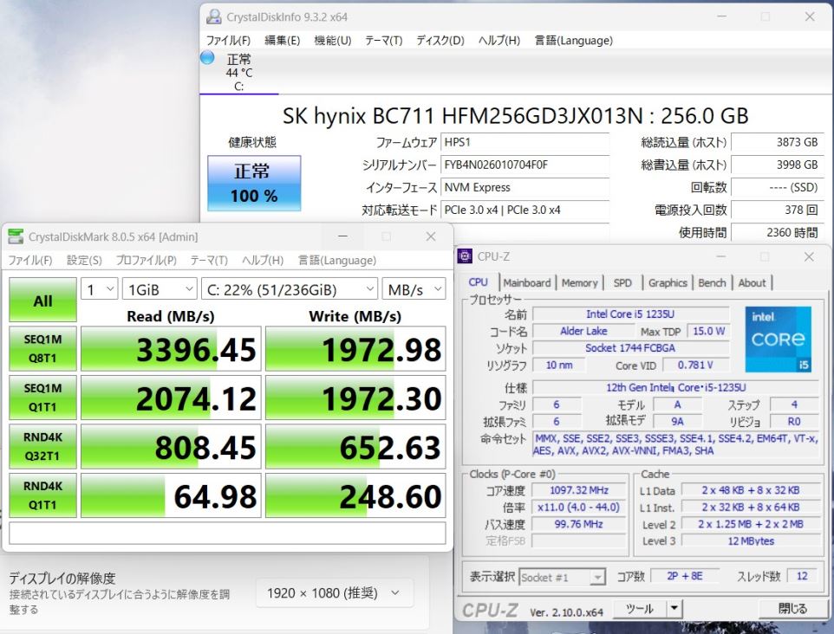The width and height of the screenshot is (834, 634).
Task: Click the power-on count 378 回
Action: (x=777, y=210)
